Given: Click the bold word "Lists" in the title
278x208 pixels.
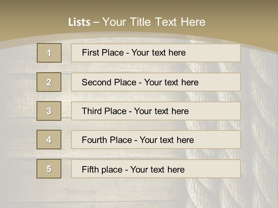Looking at the screenshot, I should (x=79, y=22).
